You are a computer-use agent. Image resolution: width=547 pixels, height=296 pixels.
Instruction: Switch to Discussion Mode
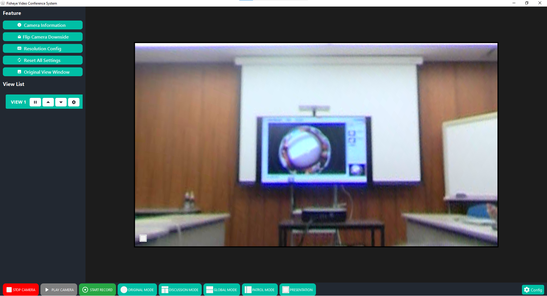click(180, 290)
